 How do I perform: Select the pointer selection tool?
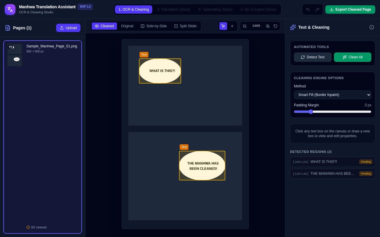click(223, 26)
